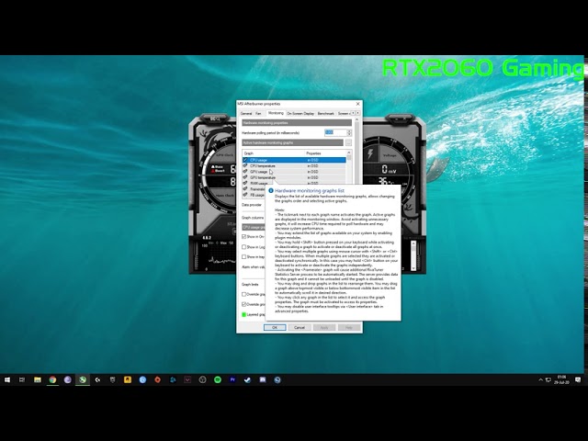588x441 pixels.
Task: Open the Windows Start menu
Action: pos(7,379)
